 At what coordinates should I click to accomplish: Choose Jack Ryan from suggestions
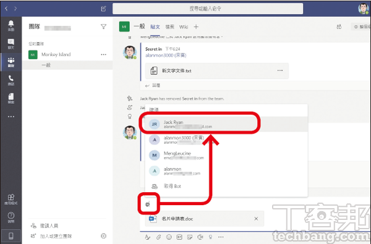point(226,124)
